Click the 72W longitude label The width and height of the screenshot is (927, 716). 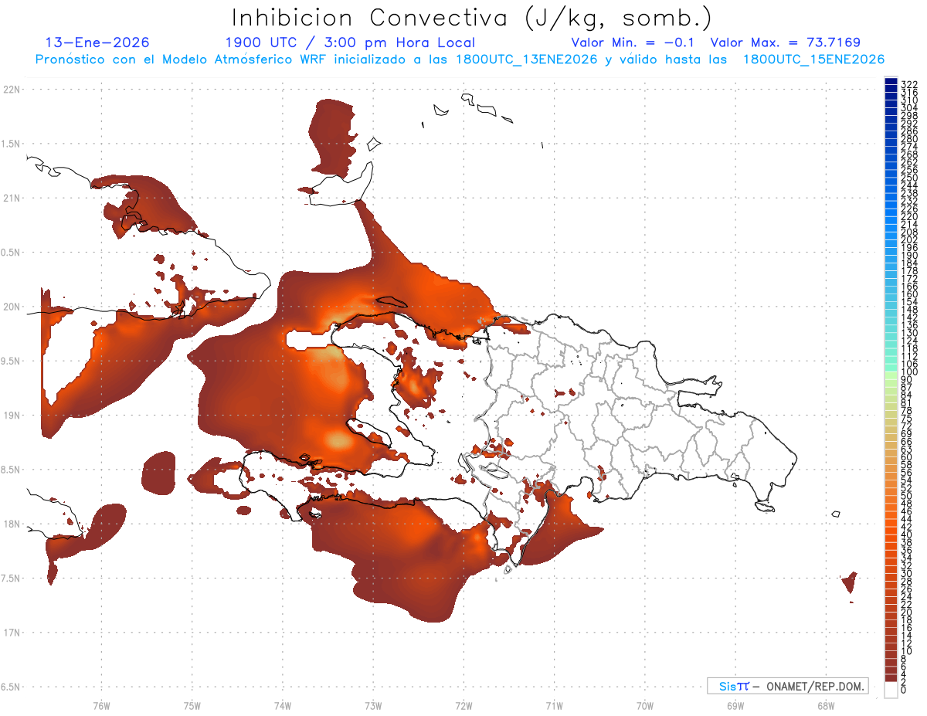463,705
